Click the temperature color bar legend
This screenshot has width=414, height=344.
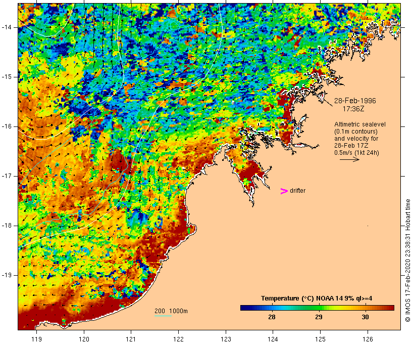tap(317, 308)
